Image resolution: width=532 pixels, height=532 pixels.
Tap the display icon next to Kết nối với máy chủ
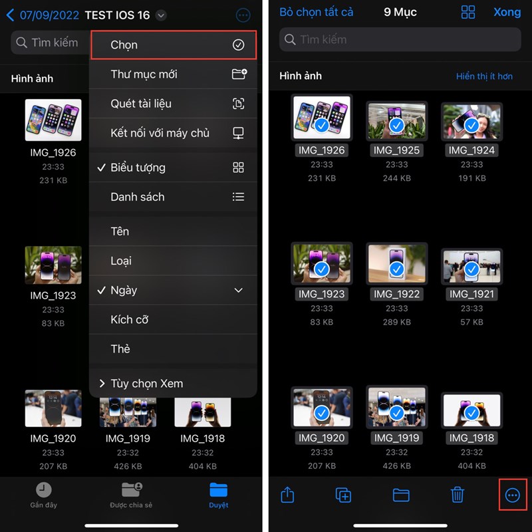[x=237, y=133]
